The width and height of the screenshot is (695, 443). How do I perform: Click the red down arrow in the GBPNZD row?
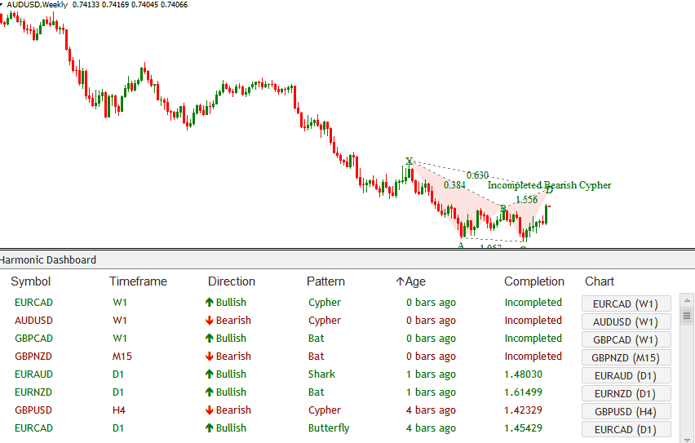209,357
